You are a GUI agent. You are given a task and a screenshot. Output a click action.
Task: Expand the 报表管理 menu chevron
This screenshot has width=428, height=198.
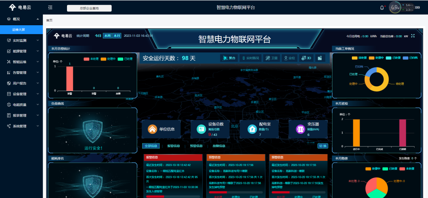[x=38, y=115]
